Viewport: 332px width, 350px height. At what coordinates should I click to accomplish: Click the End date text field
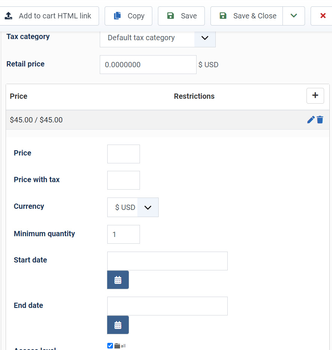167,306
